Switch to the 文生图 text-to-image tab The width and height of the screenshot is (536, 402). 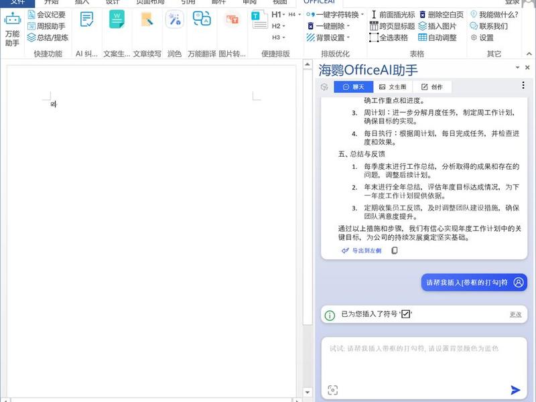393,87
